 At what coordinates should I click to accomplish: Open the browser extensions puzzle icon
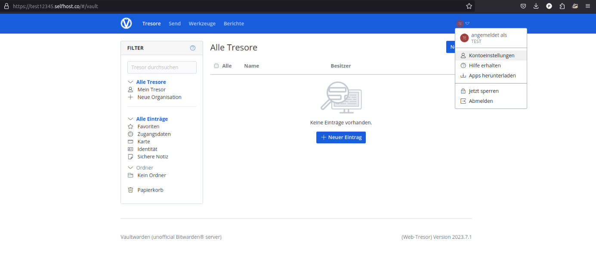[562, 6]
